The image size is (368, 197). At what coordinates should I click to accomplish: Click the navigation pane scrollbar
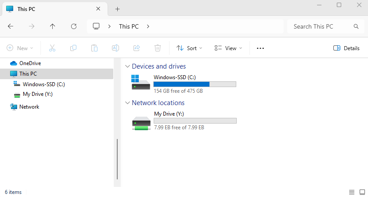[117, 159]
